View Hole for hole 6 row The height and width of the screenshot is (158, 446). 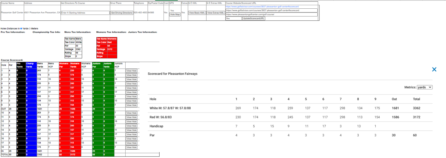(132, 92)
